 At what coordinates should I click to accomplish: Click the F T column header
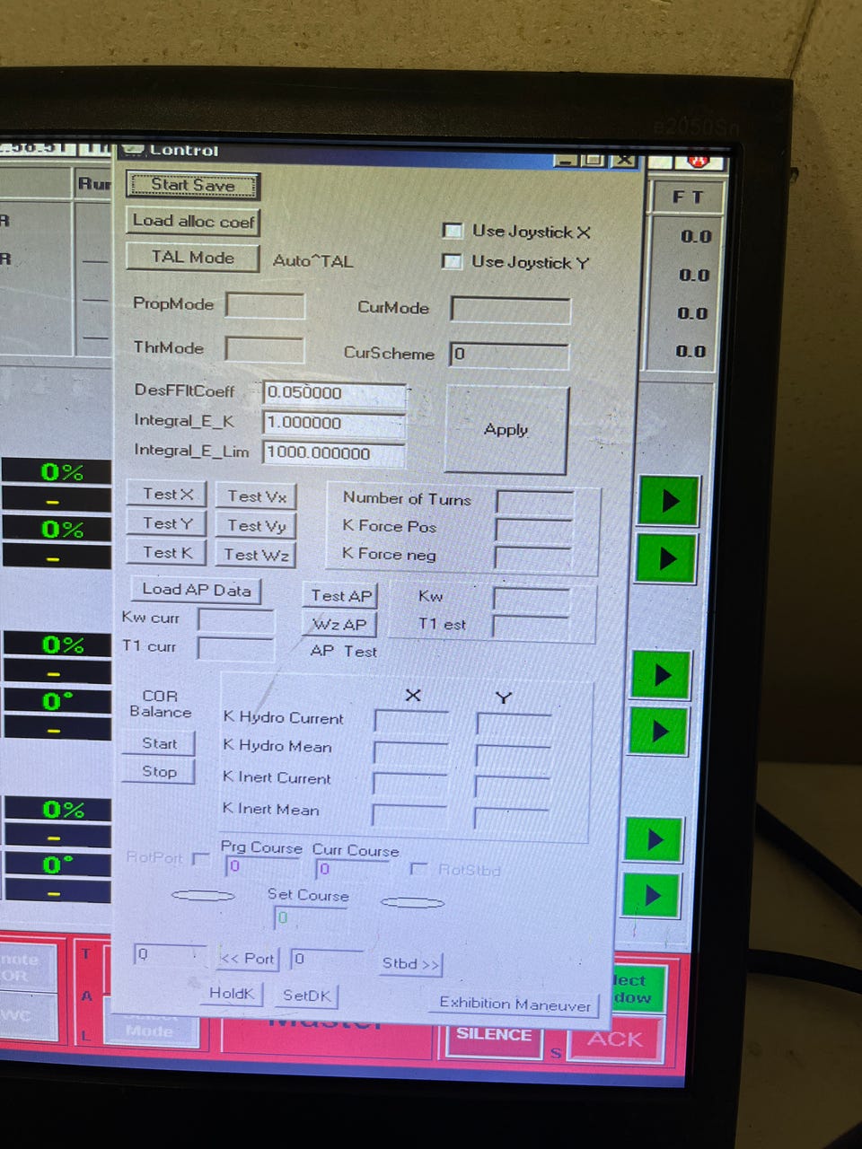tap(687, 197)
